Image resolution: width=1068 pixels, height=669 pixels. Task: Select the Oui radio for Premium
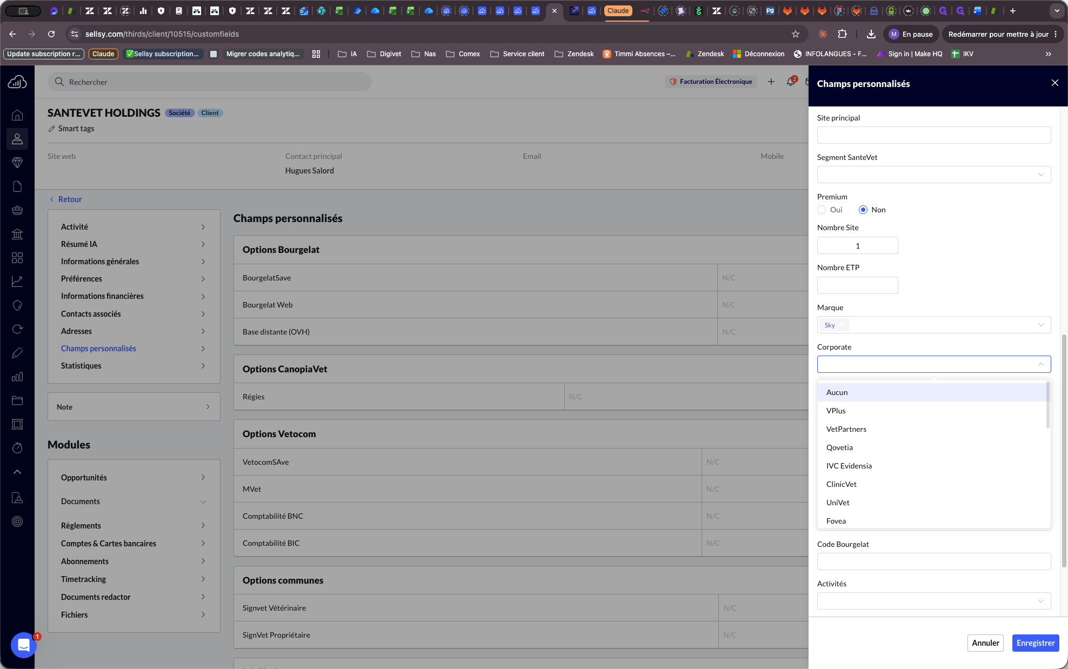pyautogui.click(x=822, y=210)
